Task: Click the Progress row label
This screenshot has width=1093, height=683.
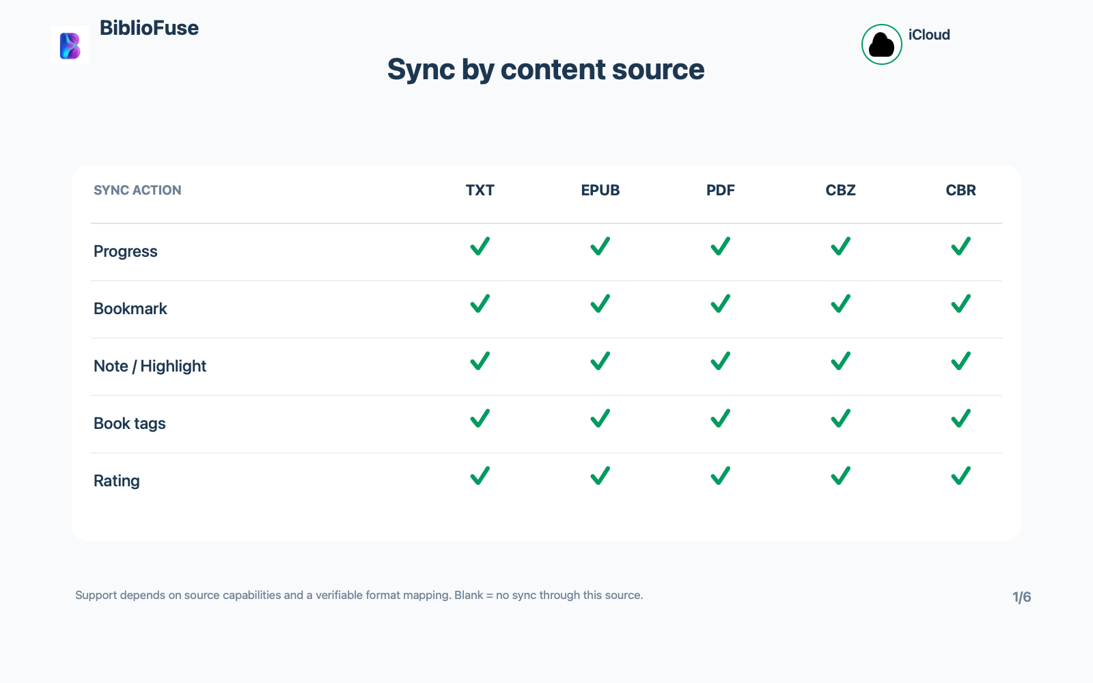Action: pos(126,251)
